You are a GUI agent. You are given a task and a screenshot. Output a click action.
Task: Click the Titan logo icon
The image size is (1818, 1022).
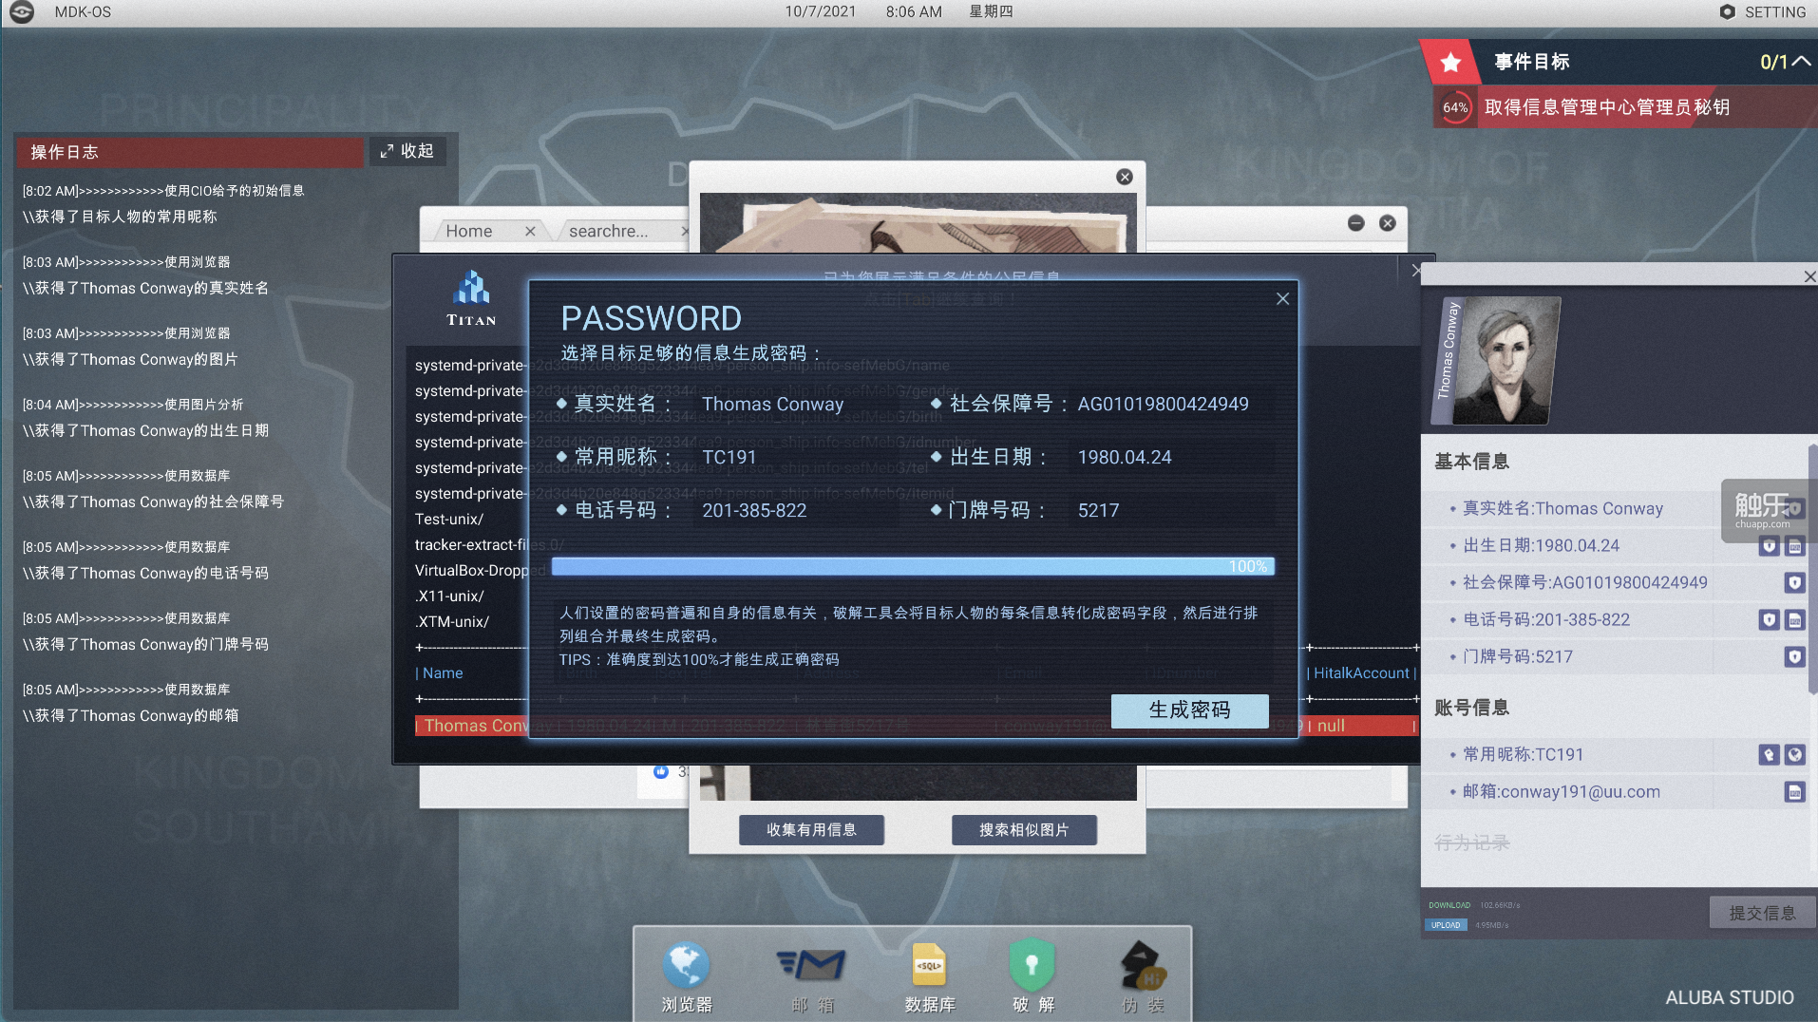coord(472,299)
